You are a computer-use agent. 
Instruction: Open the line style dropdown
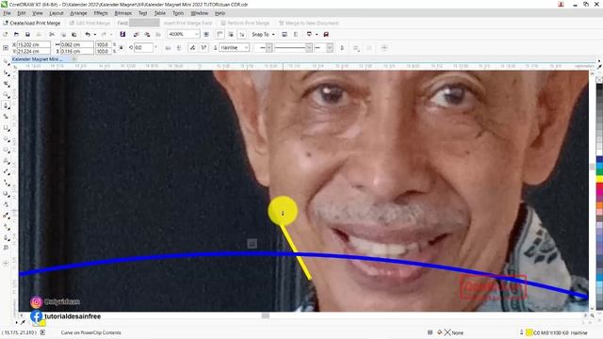pos(308,48)
